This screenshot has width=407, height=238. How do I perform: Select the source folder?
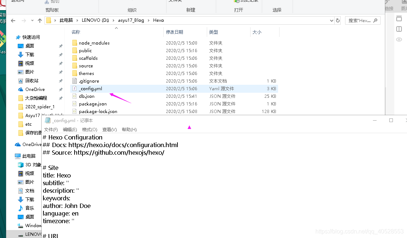[x=86, y=66]
